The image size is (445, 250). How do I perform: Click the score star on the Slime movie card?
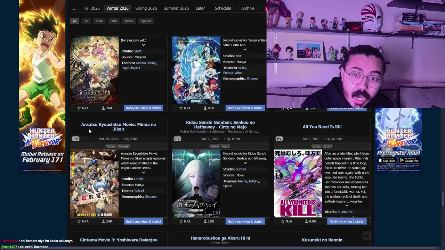pos(181,108)
